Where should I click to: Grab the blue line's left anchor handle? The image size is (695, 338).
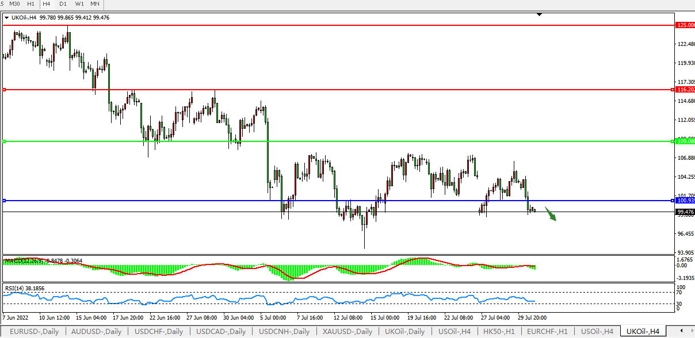pos(4,201)
